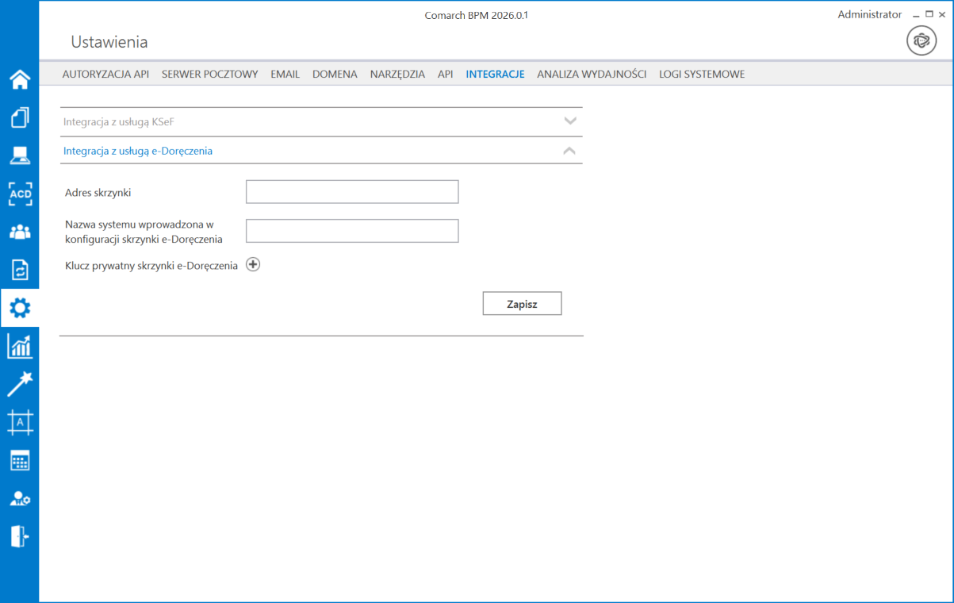Viewport: 954px width, 603px height.
Task: Click the statistics chart sidebar icon
Action: coord(20,346)
